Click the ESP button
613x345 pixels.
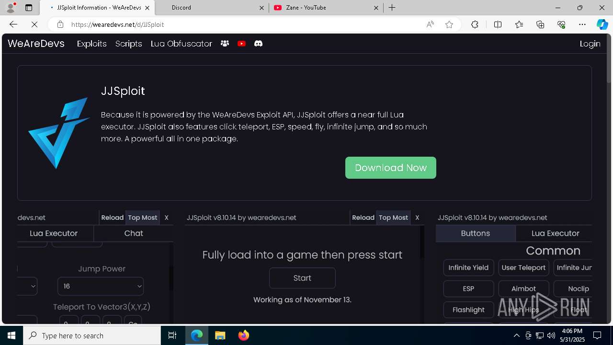468,289
